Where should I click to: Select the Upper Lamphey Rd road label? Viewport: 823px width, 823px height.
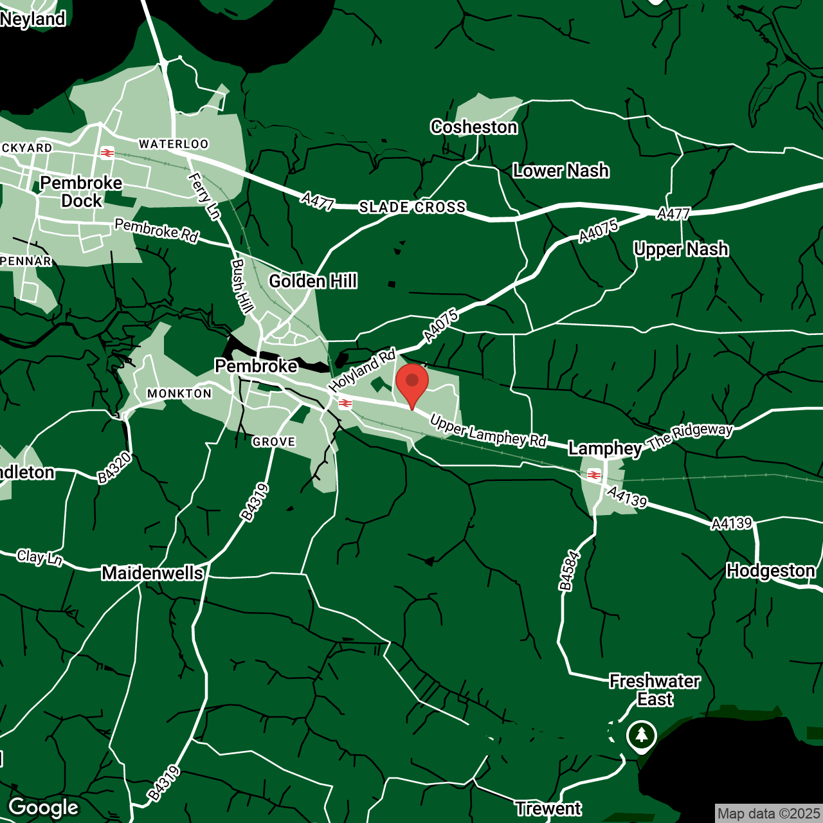(x=488, y=431)
